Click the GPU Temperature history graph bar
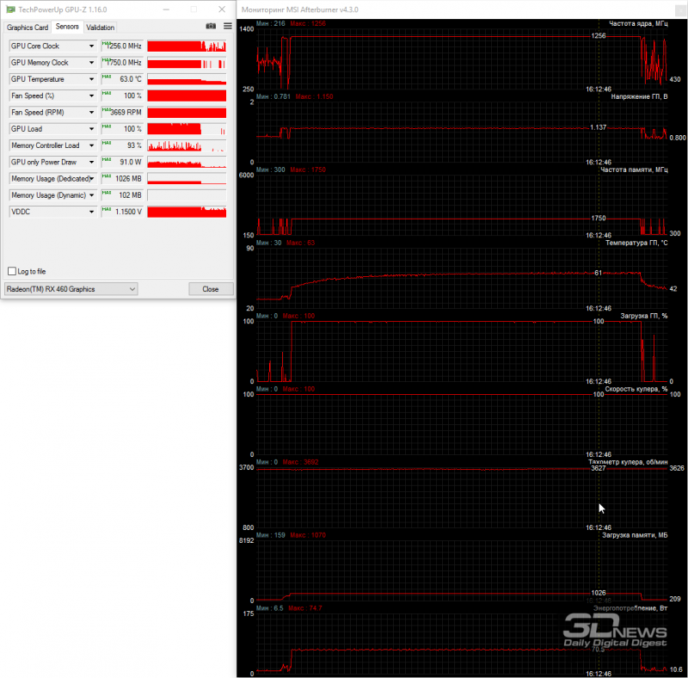The width and height of the screenshot is (688, 678). (x=187, y=79)
